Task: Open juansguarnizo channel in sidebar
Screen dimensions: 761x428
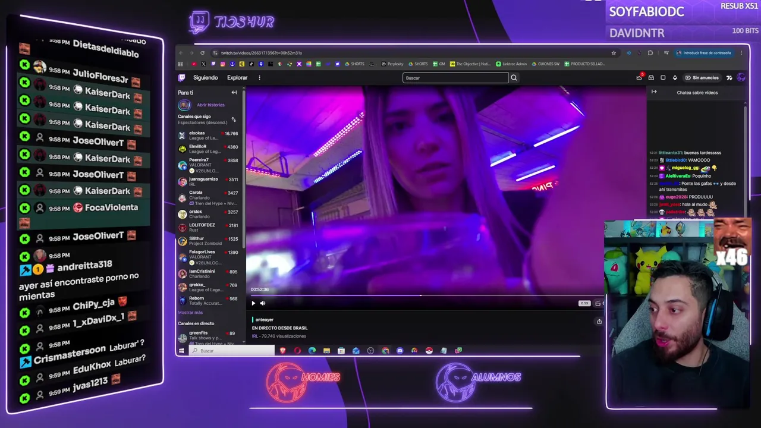Action: [x=208, y=181]
